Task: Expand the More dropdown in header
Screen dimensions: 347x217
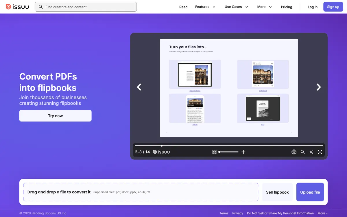Action: (265, 7)
